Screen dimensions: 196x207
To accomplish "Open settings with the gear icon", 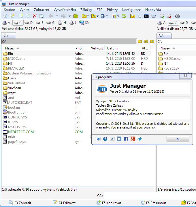I will (178, 16).
